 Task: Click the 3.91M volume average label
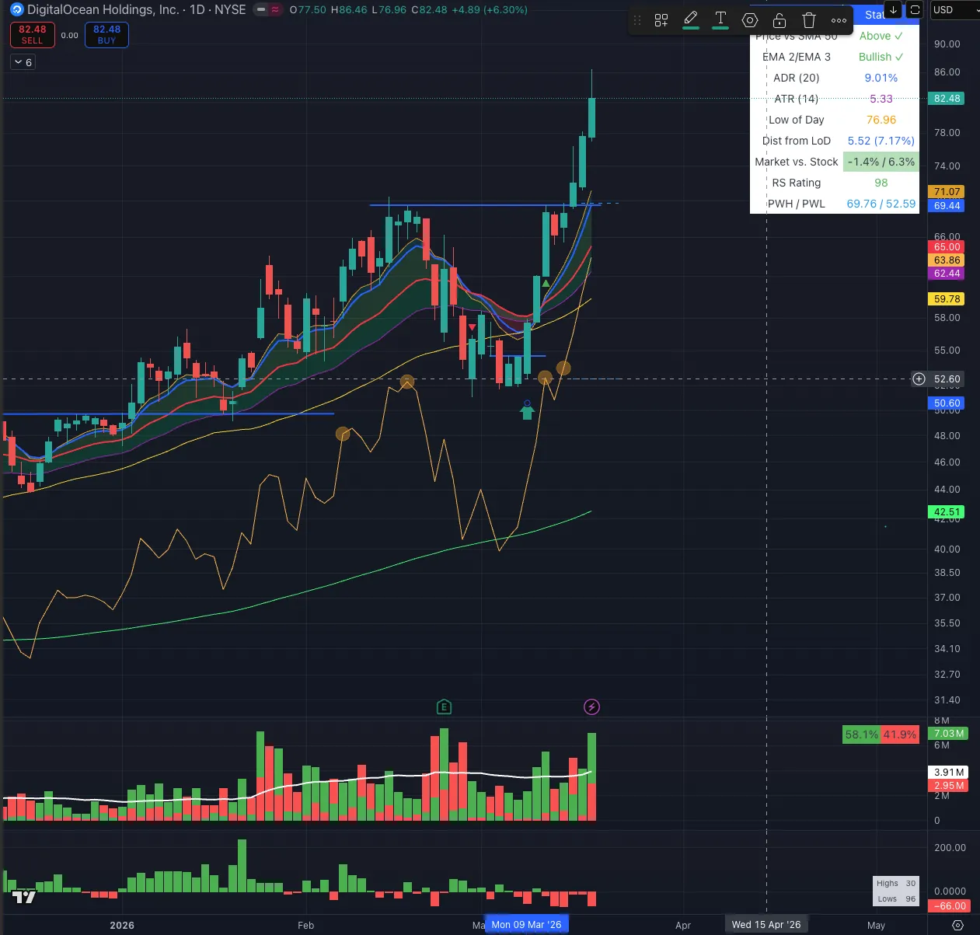point(948,773)
